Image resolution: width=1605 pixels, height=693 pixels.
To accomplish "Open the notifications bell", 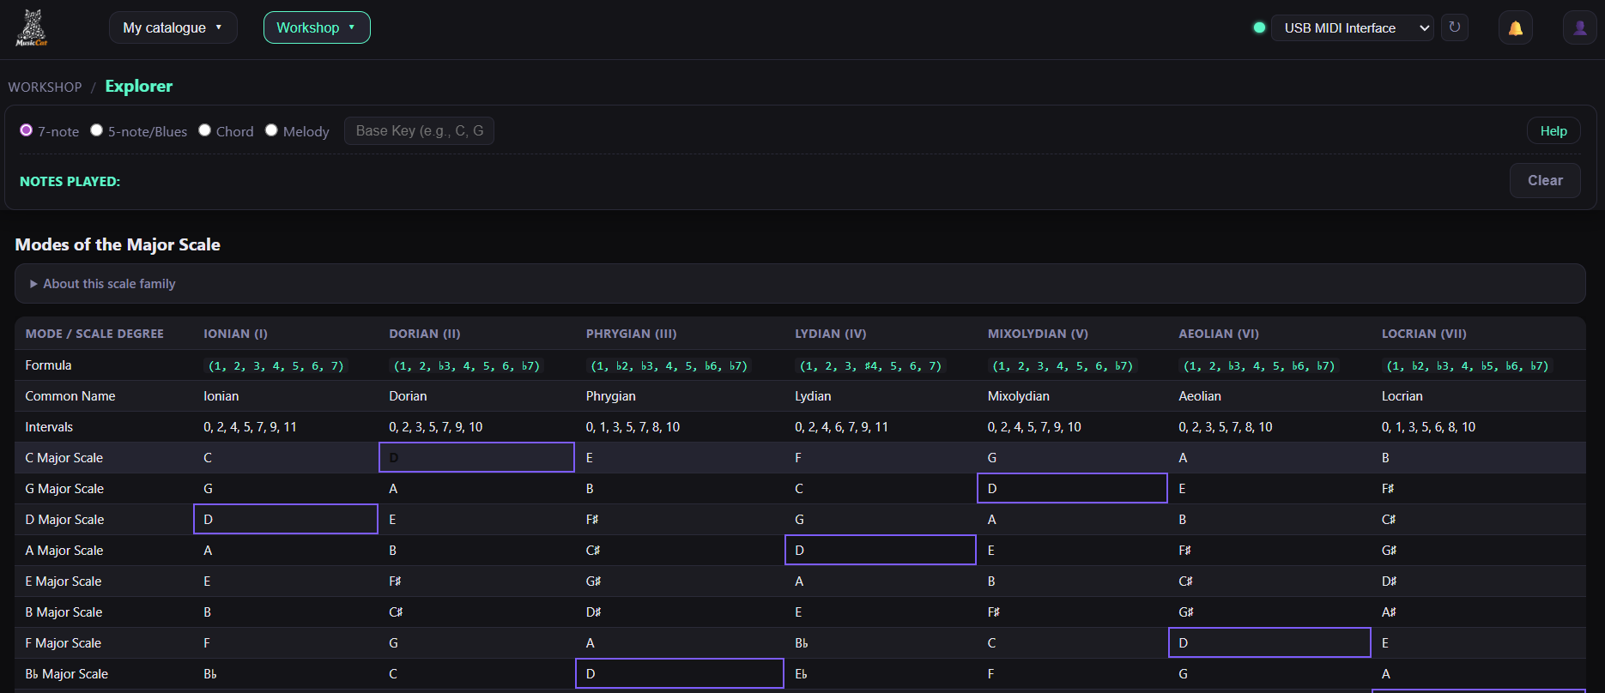I will (1516, 28).
